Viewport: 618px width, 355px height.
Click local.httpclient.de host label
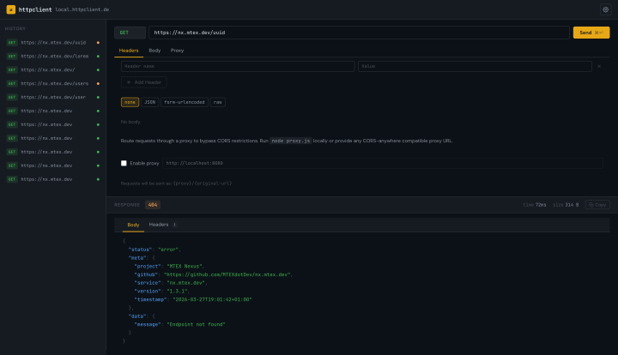pyautogui.click(x=82, y=9)
